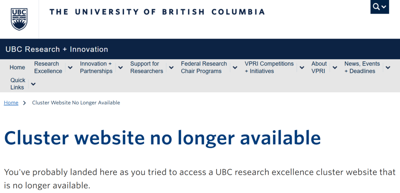Open UBC Research + Innovation site title
The height and width of the screenshot is (193, 400).
click(x=57, y=49)
